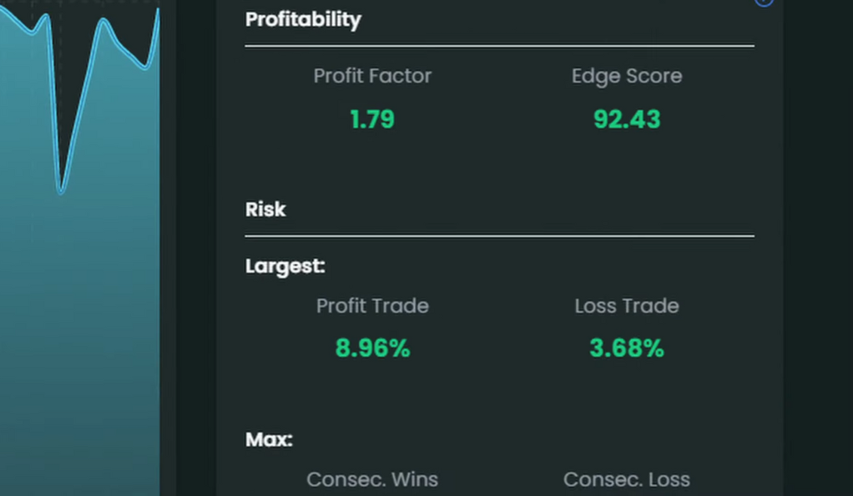This screenshot has height=496, width=853.
Task: Select the 92.43 edge score value
Action: coord(627,119)
